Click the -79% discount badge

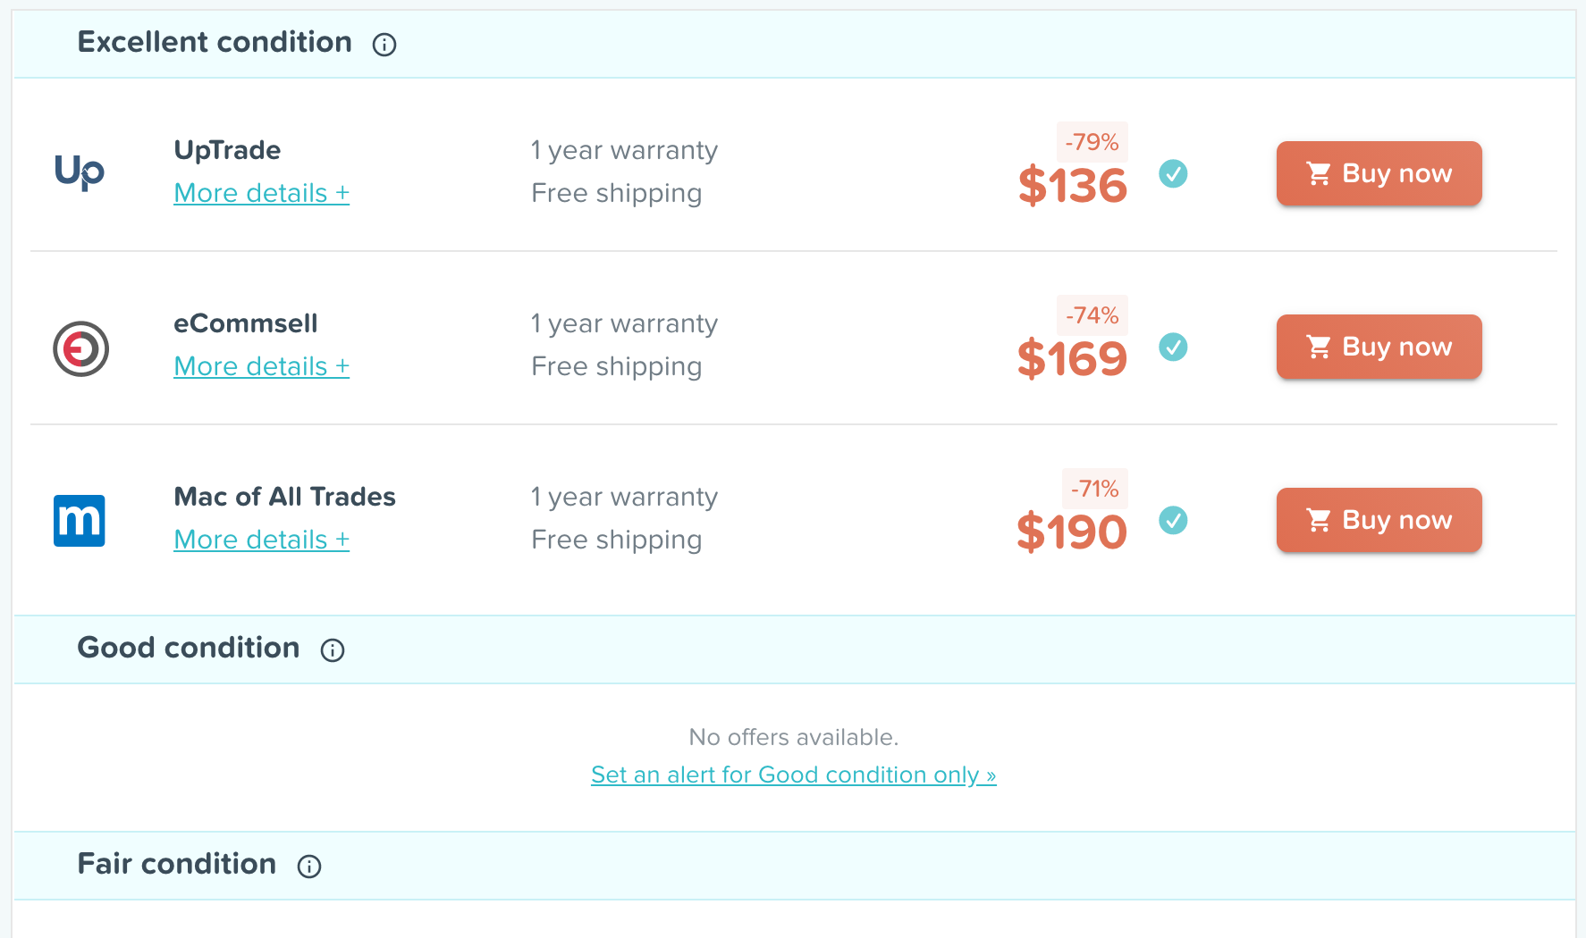coord(1092,142)
